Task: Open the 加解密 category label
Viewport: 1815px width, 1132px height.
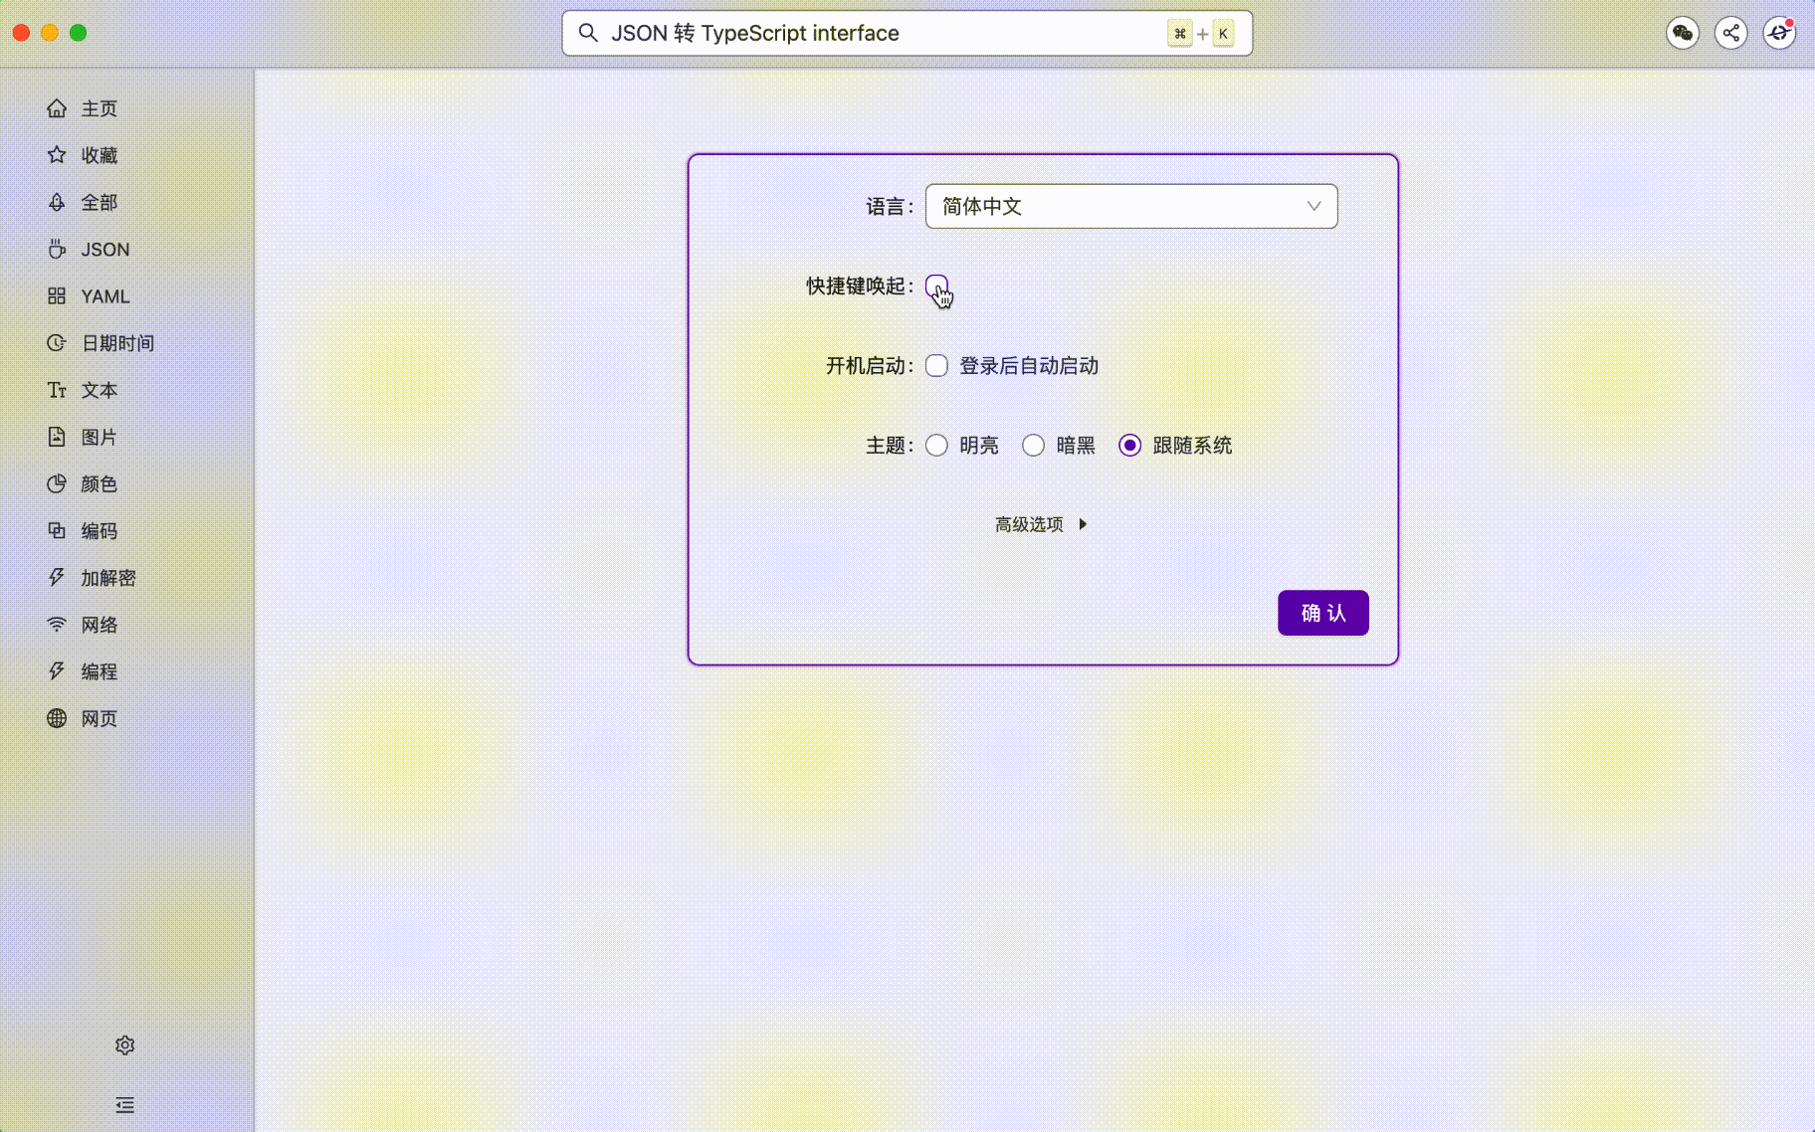Action: click(x=108, y=577)
